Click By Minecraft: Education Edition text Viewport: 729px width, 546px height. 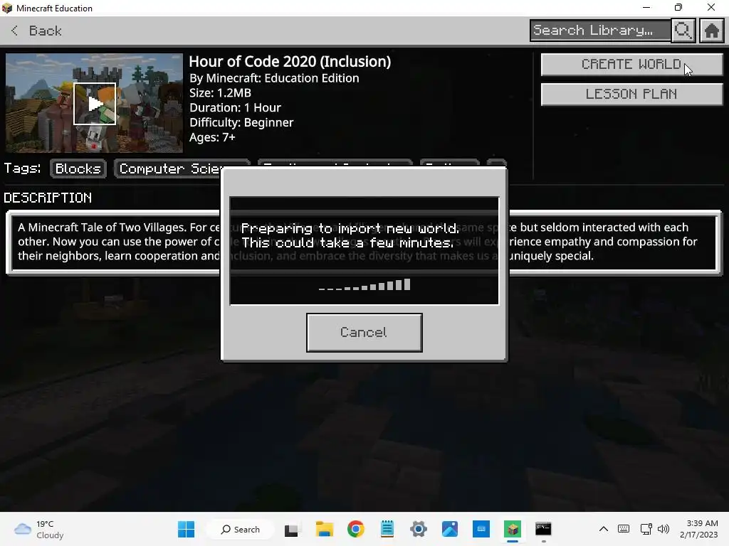[274, 78]
